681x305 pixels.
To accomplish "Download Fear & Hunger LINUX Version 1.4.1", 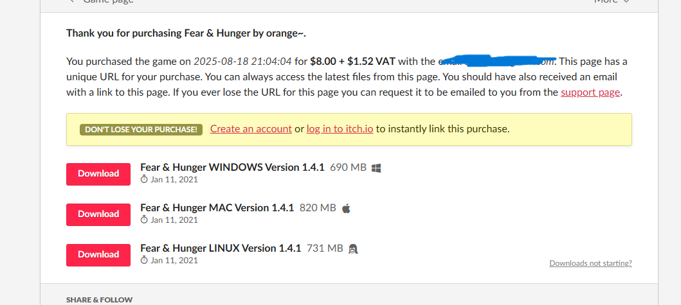I will click(98, 255).
